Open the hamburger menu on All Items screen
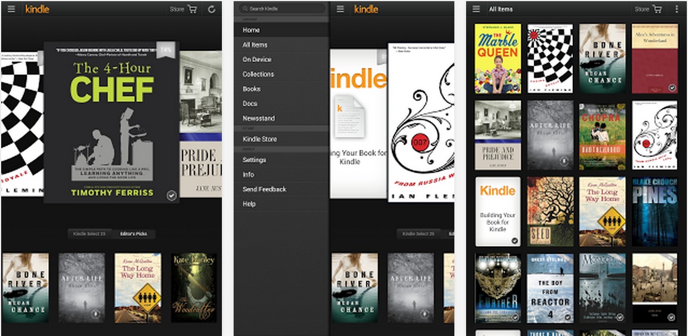The image size is (688, 336). 475,9
